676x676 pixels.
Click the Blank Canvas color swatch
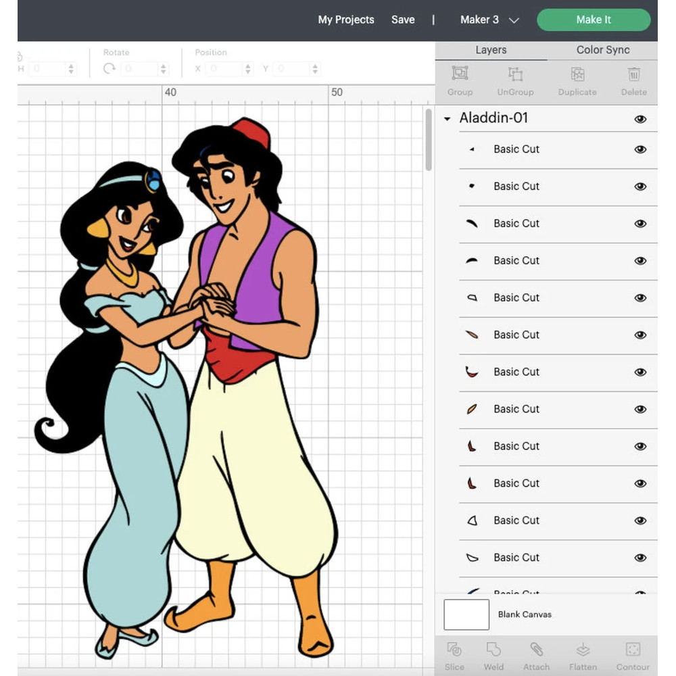click(x=466, y=614)
